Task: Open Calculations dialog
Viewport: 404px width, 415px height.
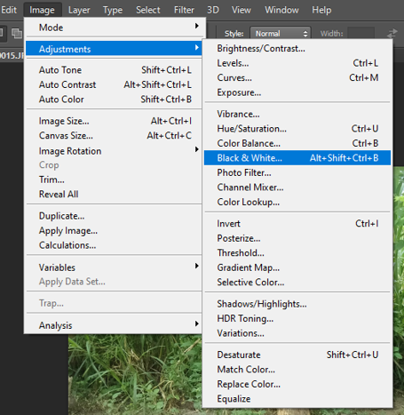Action: coord(115,245)
